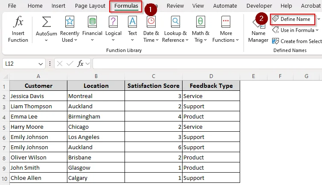Screen dimensions: 322x185
Task: Select the Formulas tab
Action: coord(126,6)
